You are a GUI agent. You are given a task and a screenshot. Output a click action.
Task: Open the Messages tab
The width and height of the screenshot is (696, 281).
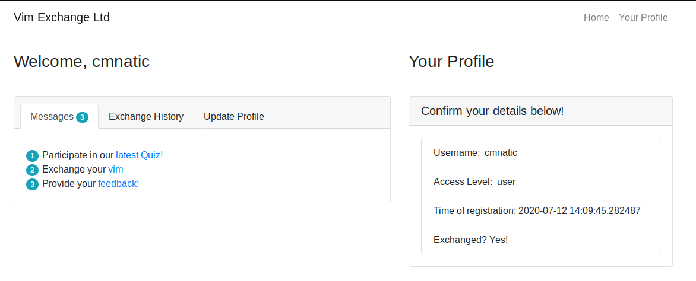52,116
